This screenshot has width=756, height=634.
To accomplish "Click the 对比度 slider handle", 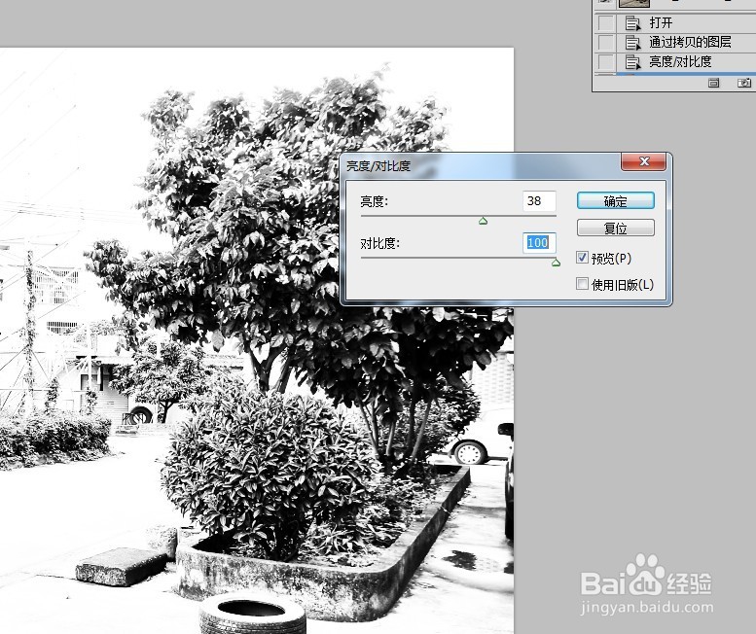I will pos(556,263).
